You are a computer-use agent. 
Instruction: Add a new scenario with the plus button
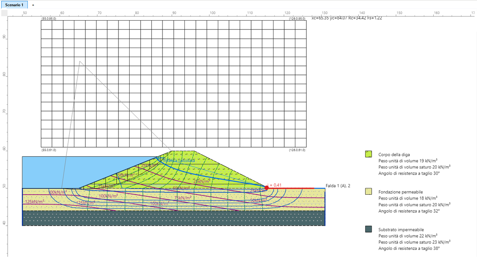pos(33,5)
